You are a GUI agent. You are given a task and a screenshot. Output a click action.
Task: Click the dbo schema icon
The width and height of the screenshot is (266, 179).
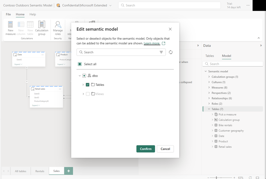pyautogui.click(x=89, y=76)
